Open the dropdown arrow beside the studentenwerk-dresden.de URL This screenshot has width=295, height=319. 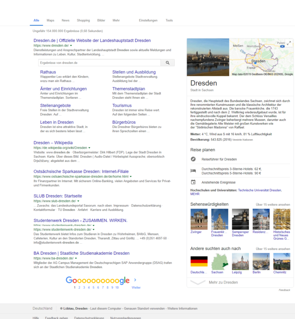(94, 230)
